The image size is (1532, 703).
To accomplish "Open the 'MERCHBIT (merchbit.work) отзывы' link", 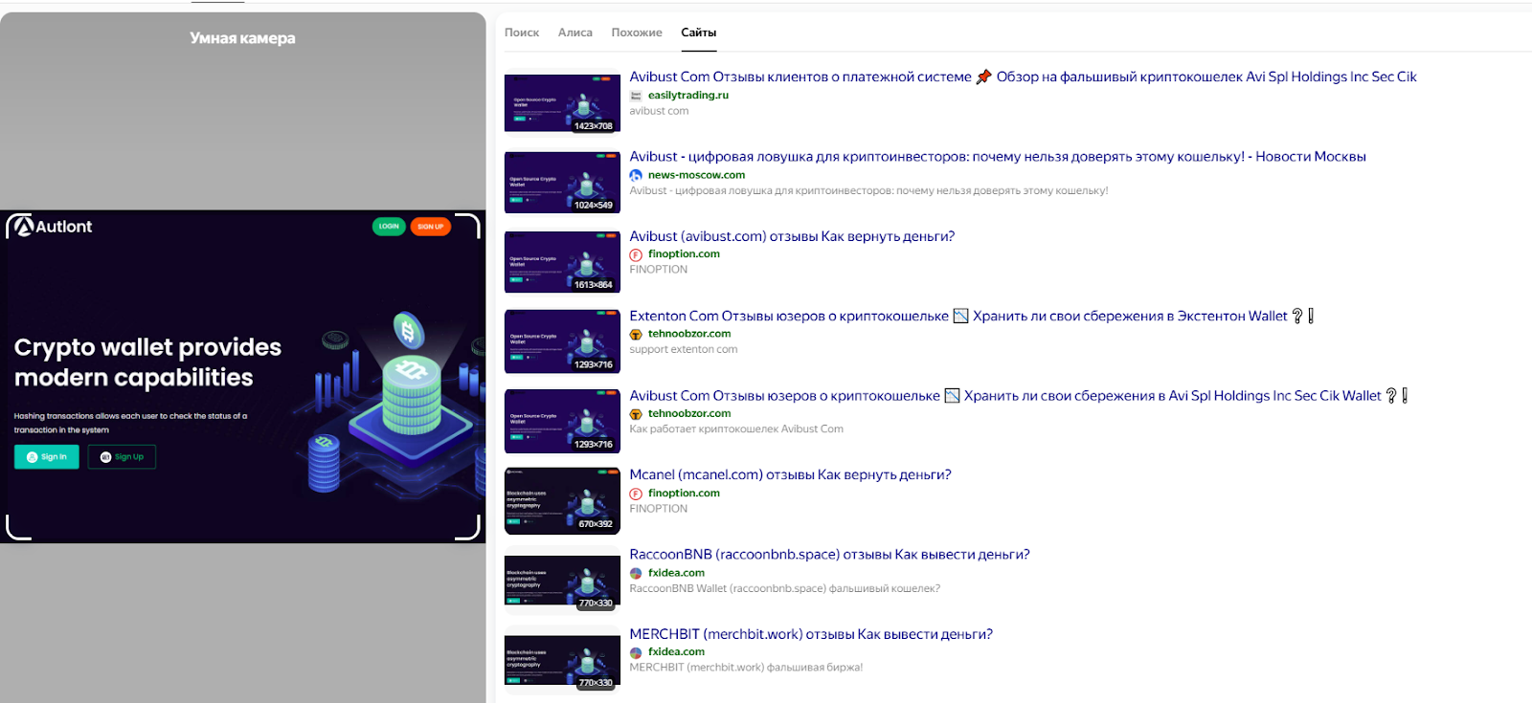I will (811, 634).
